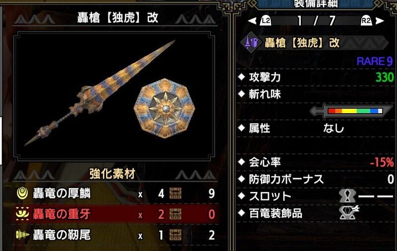Click the R2 next page button icon
Image resolution: width=397 pixels, height=251 pixels.
(x=366, y=21)
